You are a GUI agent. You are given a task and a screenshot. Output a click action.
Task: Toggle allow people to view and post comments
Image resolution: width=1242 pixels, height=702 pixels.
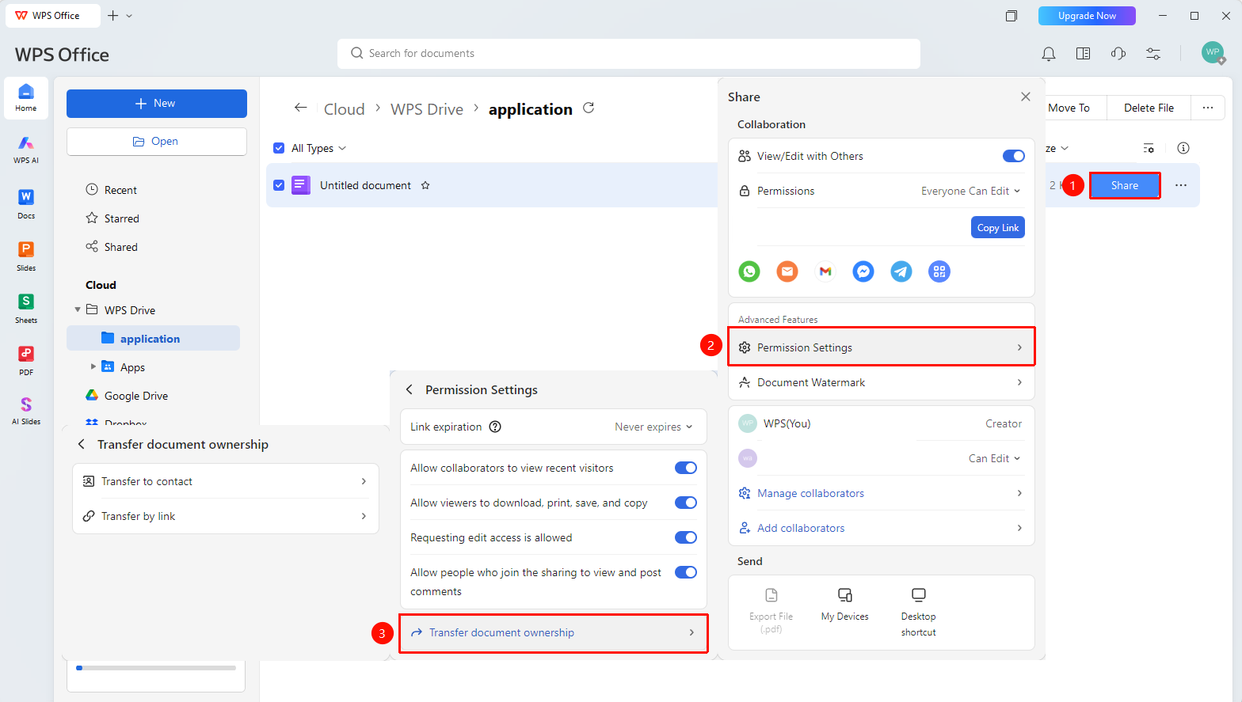tap(686, 572)
